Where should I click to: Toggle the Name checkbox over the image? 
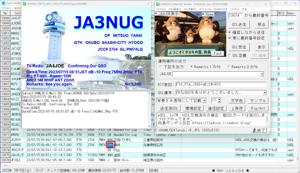click(x=203, y=15)
